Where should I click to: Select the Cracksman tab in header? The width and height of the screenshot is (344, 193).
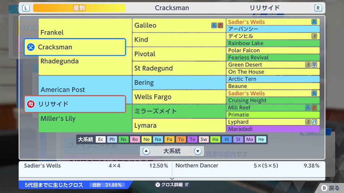(x=172, y=8)
